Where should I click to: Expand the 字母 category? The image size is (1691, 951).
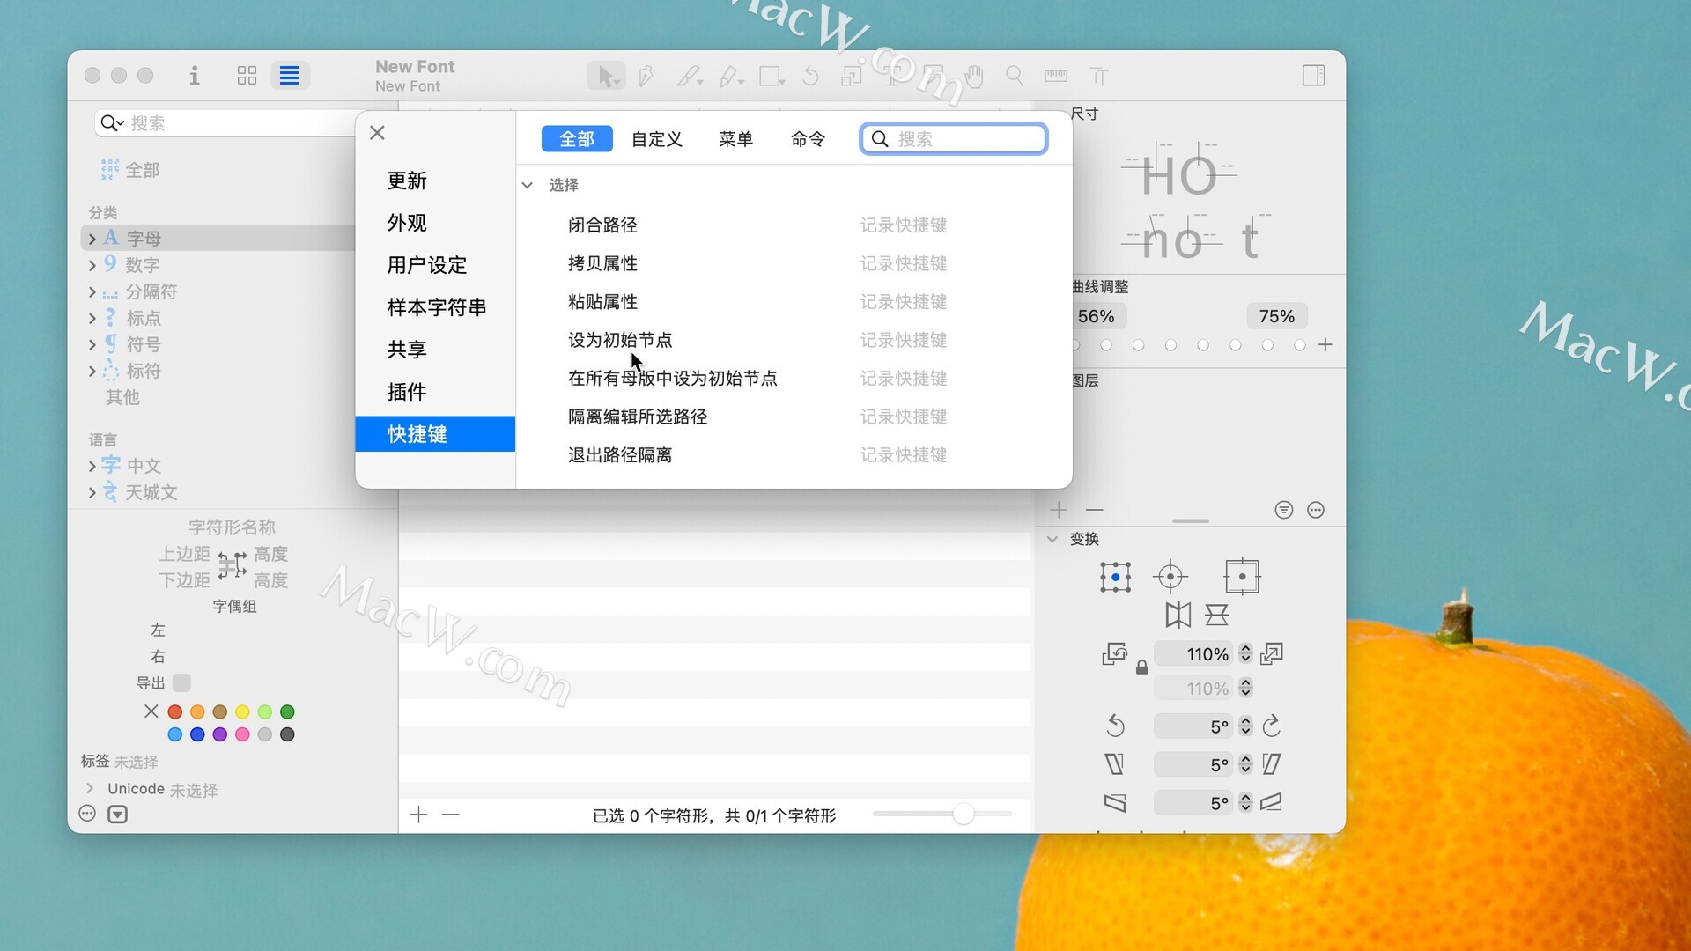(92, 240)
